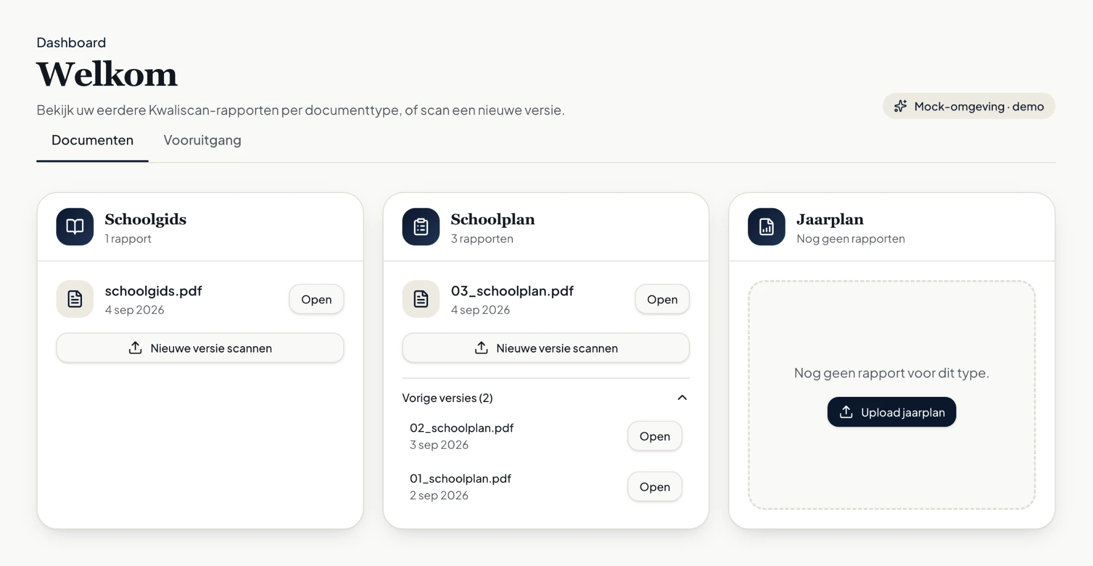
Task: Open the schoolgids.pdf report
Action: pos(316,300)
